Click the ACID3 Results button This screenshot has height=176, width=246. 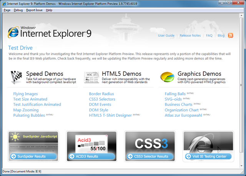[91, 156]
